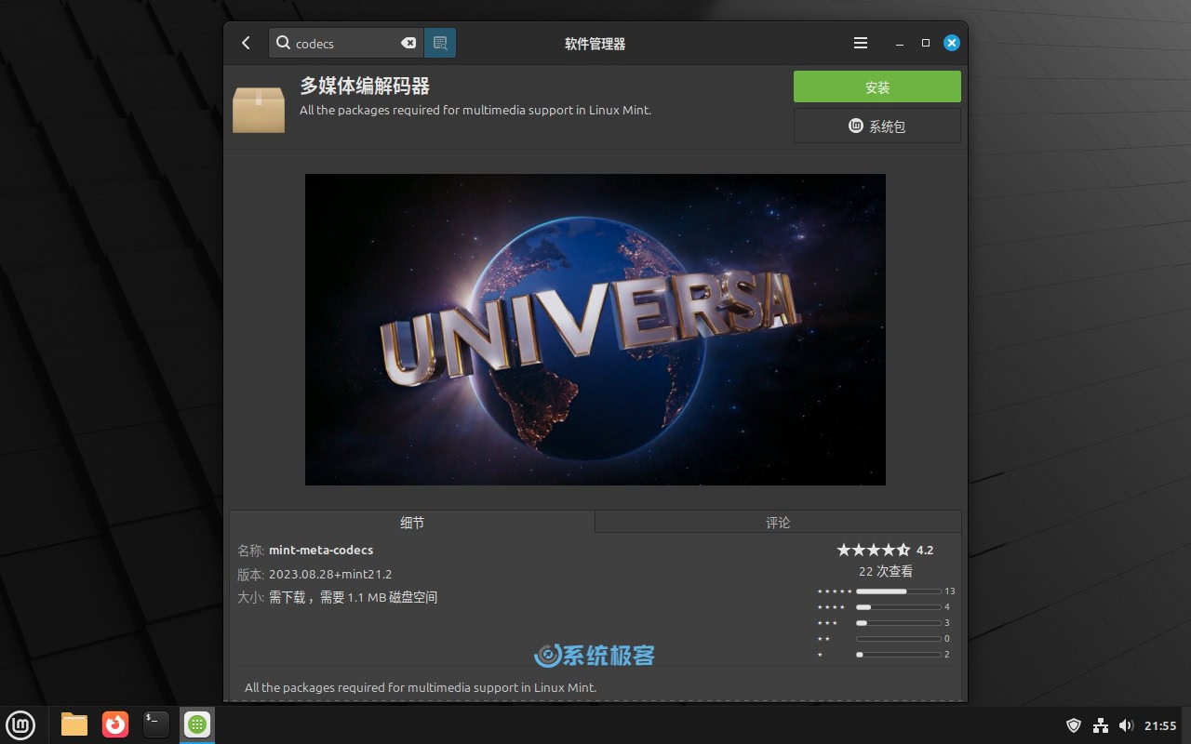Screen dimensions: 1191x744
Task: Close the Software Manager window
Action: click(x=952, y=43)
